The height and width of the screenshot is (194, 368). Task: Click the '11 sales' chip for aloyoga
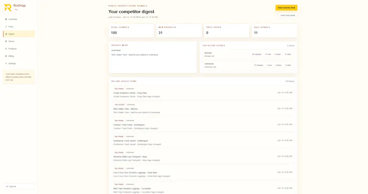click(x=287, y=54)
